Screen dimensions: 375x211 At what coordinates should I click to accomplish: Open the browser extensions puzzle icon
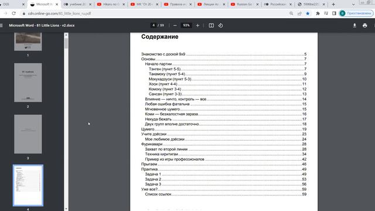(318, 13)
